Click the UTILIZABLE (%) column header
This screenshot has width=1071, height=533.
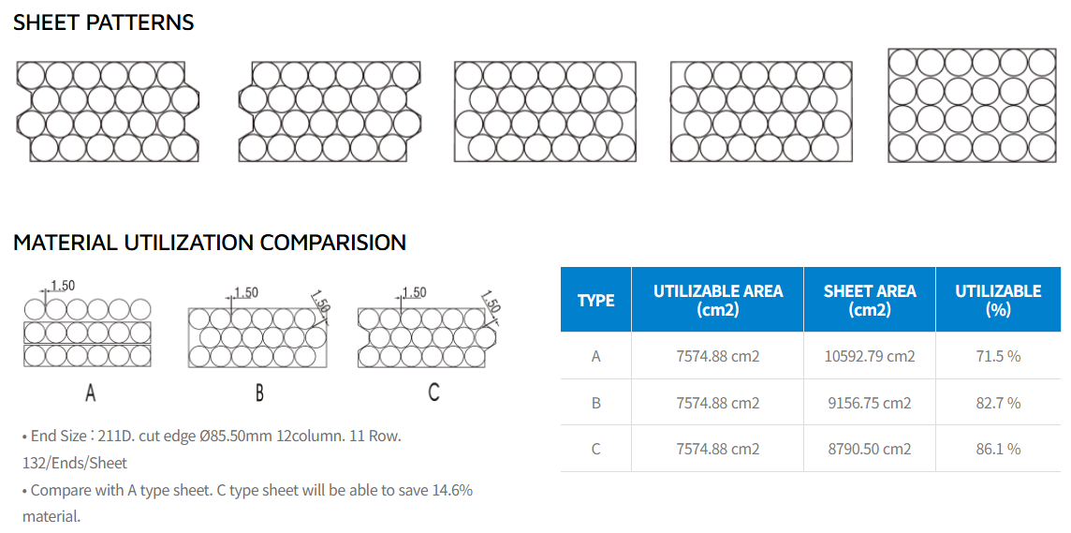click(x=998, y=300)
